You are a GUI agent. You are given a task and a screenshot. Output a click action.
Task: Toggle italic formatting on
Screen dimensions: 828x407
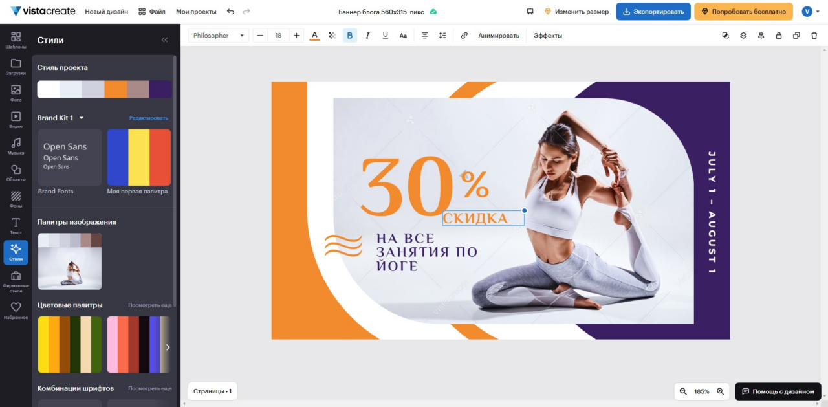click(367, 35)
